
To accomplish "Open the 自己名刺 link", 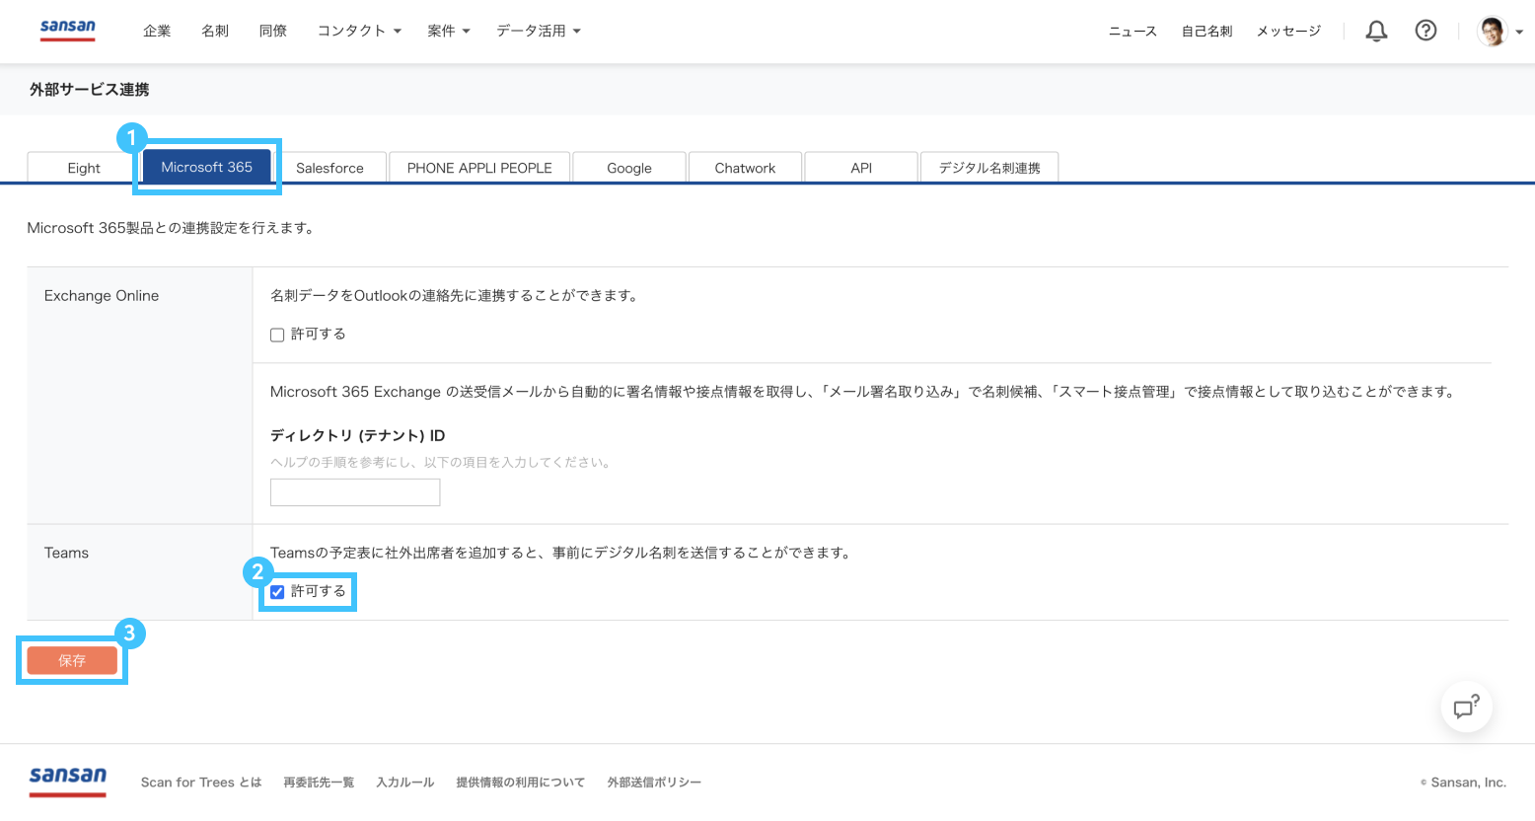I will [1207, 32].
